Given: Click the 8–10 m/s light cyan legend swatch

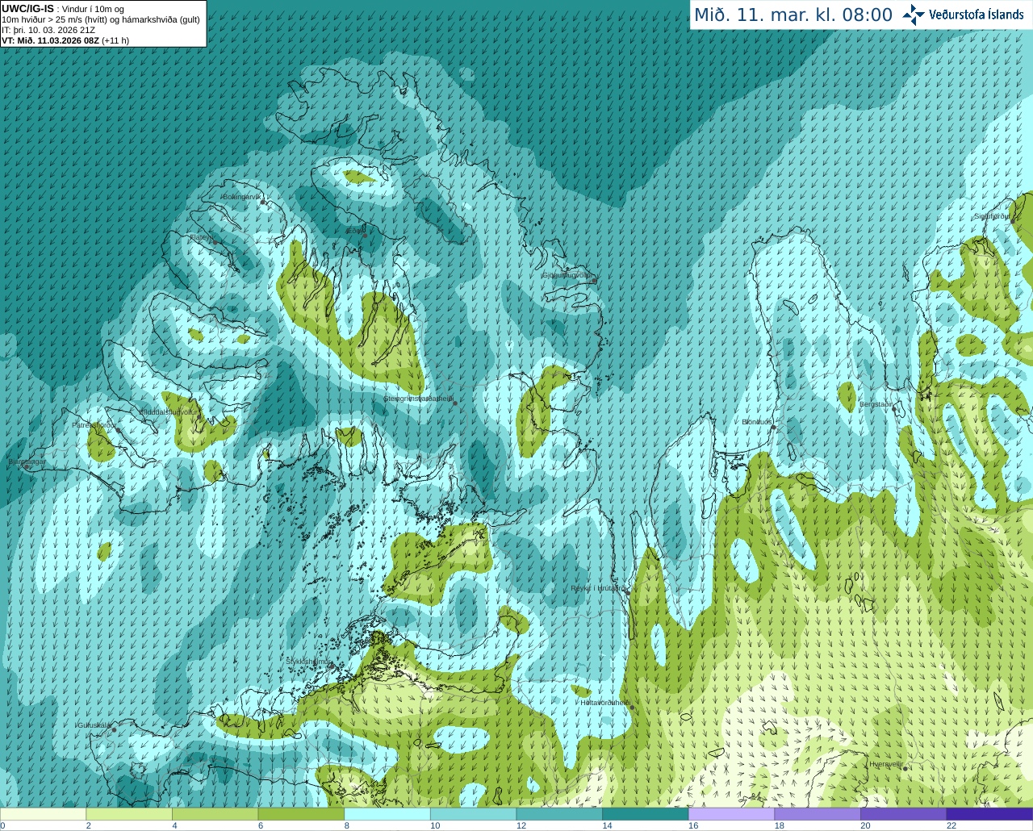Looking at the screenshot, I should coord(387,814).
